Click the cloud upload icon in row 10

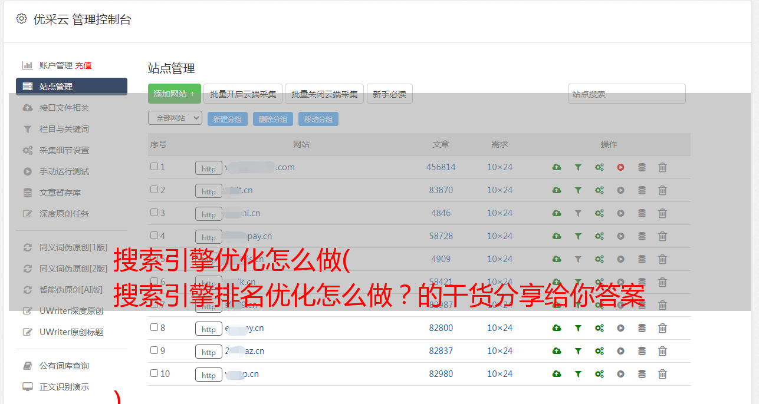(x=557, y=374)
